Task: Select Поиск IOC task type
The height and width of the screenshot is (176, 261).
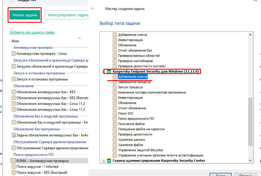Action: (126, 113)
